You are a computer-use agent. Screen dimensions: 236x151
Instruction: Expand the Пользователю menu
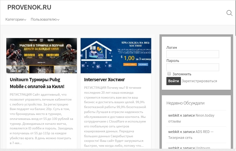(44, 19)
